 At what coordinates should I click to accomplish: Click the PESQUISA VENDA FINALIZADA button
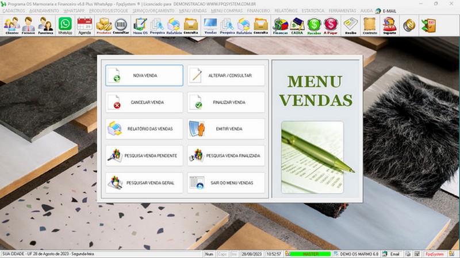pos(226,155)
